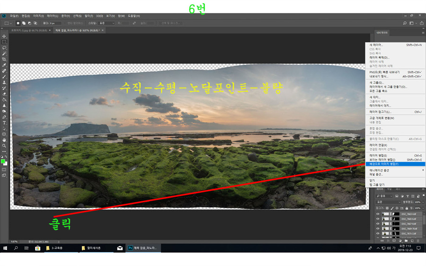Viewport: 426px width, 266px height.
Task: Select the Clone Stamp tool
Action: [x=4, y=82]
